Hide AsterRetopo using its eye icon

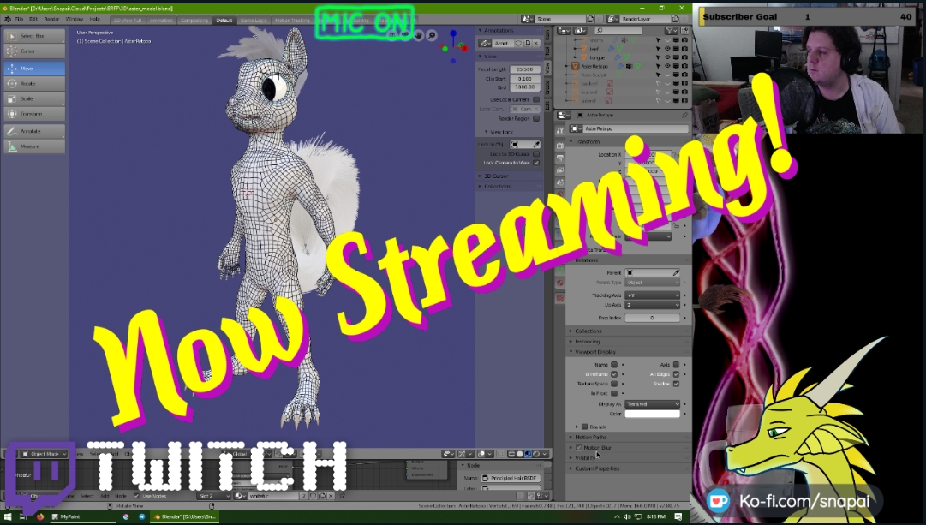click(x=667, y=66)
